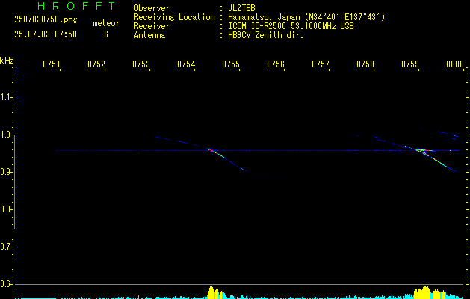This screenshot has width=470, height=299.
Task: Click the ICOM IC-R2500 53.1000MHz USB receiver text
Action: tap(291, 26)
